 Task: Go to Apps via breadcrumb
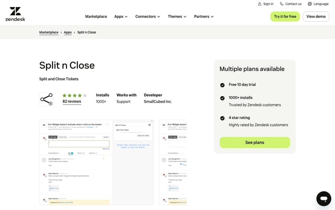68,32
